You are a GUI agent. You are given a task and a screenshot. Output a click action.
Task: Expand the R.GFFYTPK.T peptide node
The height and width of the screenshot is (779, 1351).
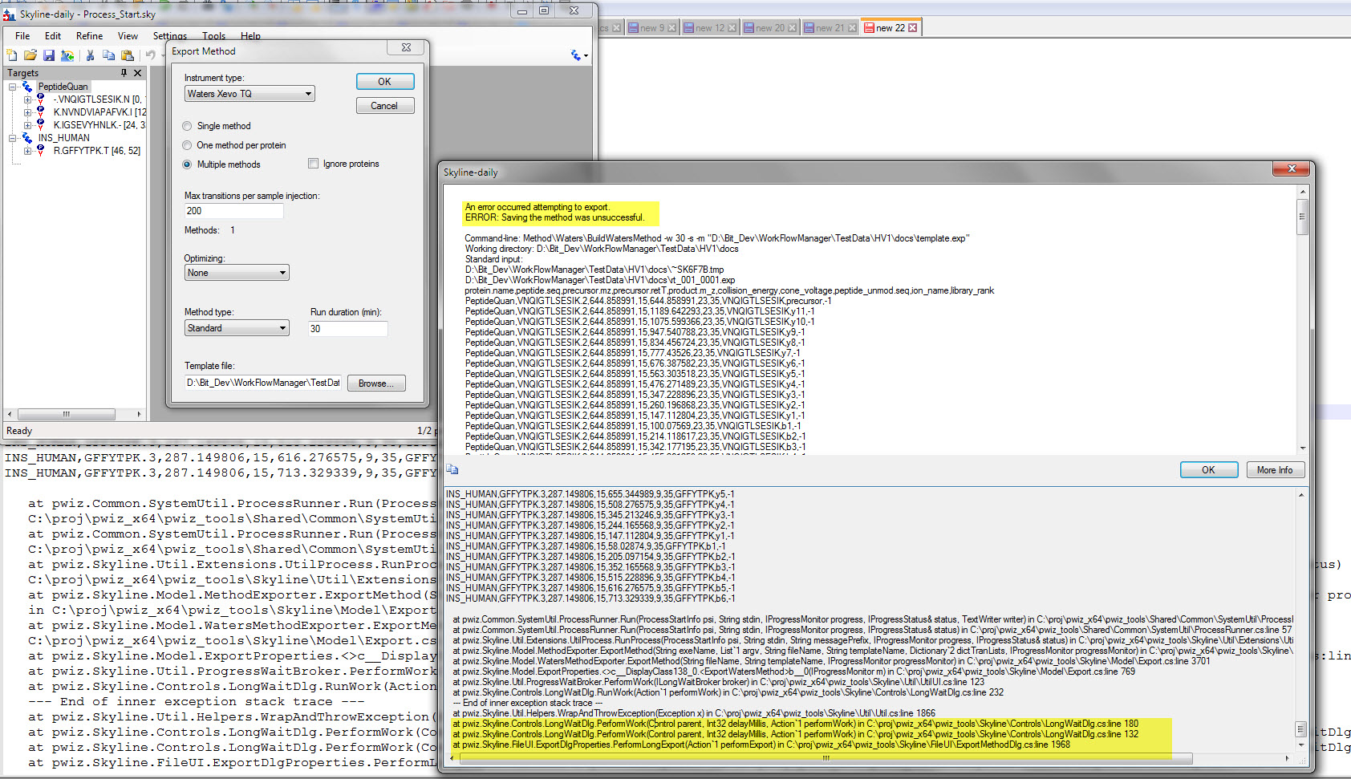pos(28,151)
